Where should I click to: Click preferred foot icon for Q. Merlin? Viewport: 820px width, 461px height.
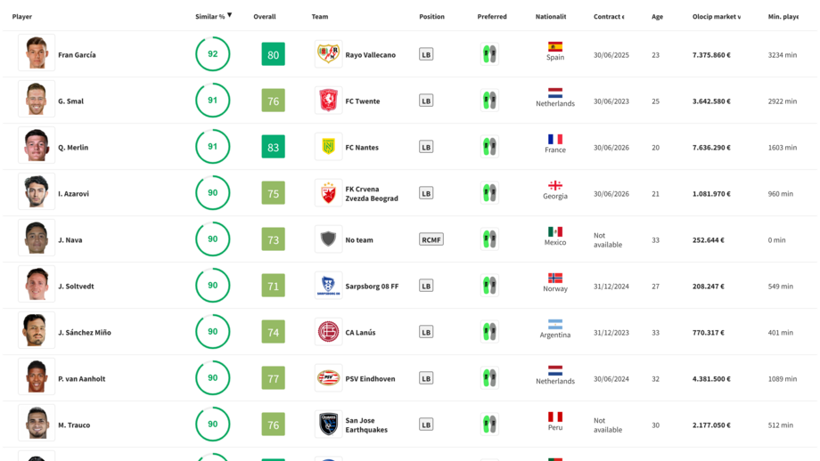click(488, 147)
